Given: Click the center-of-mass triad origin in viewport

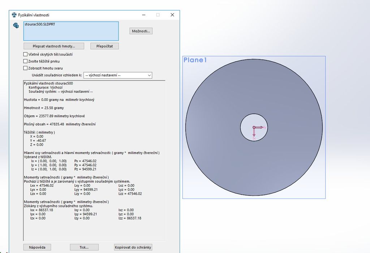Looking at the screenshot, I should [x=254, y=127].
